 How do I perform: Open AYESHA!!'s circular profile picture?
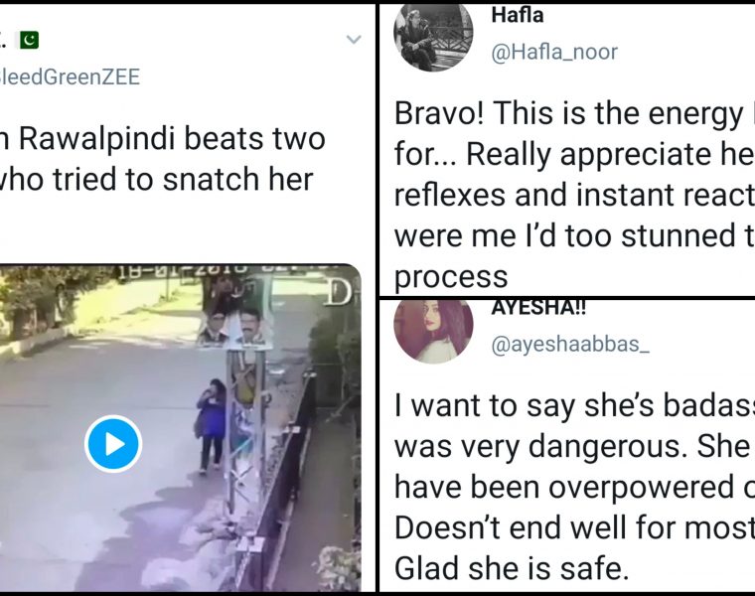[x=433, y=331]
